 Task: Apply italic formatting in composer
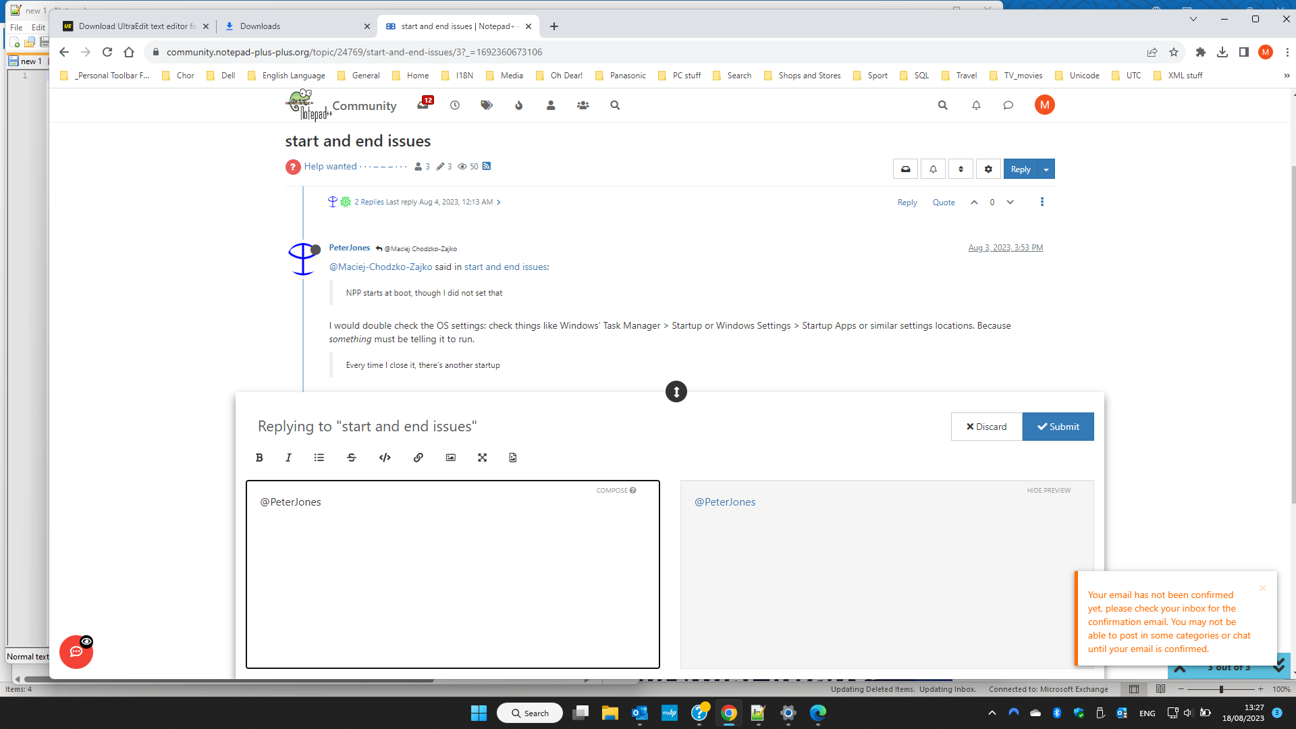tap(288, 458)
